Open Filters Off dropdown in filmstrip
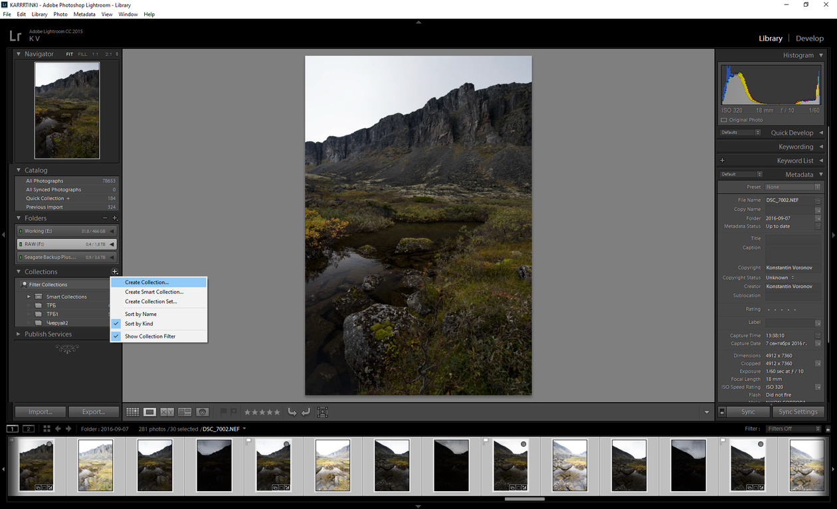 click(x=794, y=429)
